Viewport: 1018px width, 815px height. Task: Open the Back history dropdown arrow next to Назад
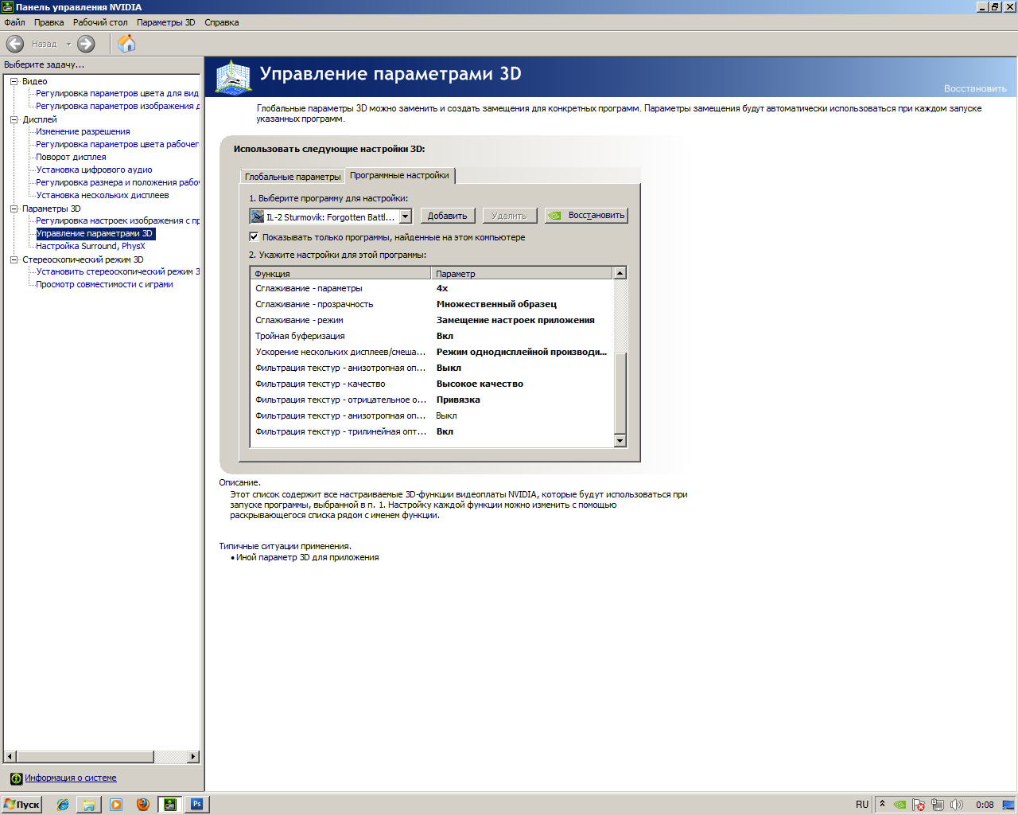68,45
